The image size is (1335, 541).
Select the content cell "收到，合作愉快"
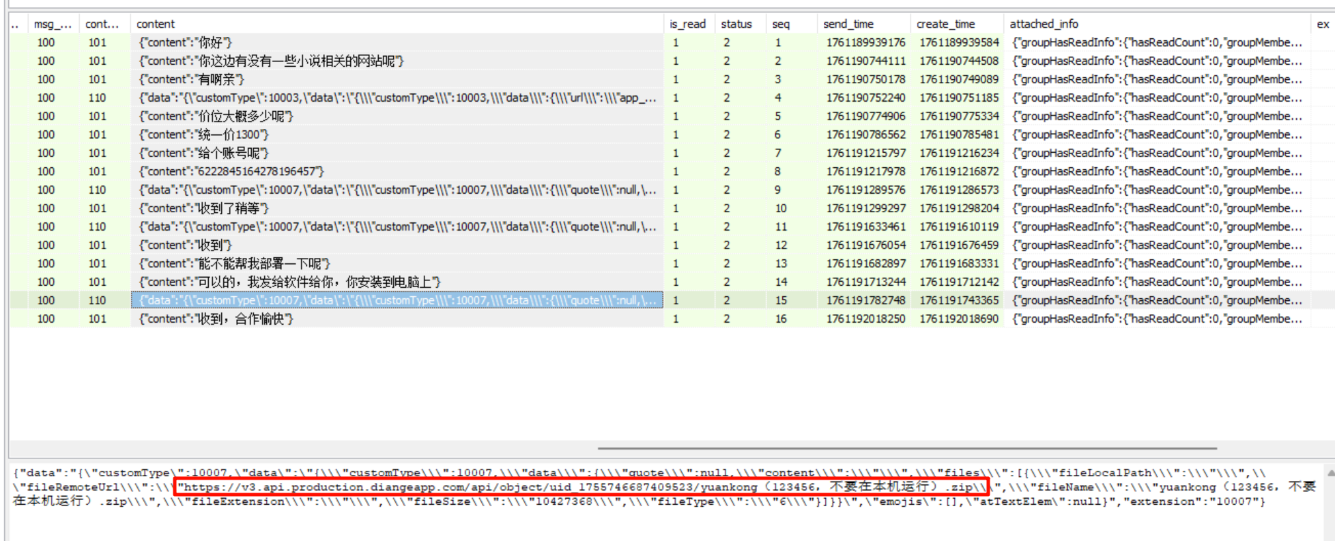click(216, 319)
